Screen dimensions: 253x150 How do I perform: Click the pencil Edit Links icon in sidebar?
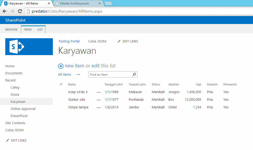tap(8, 141)
